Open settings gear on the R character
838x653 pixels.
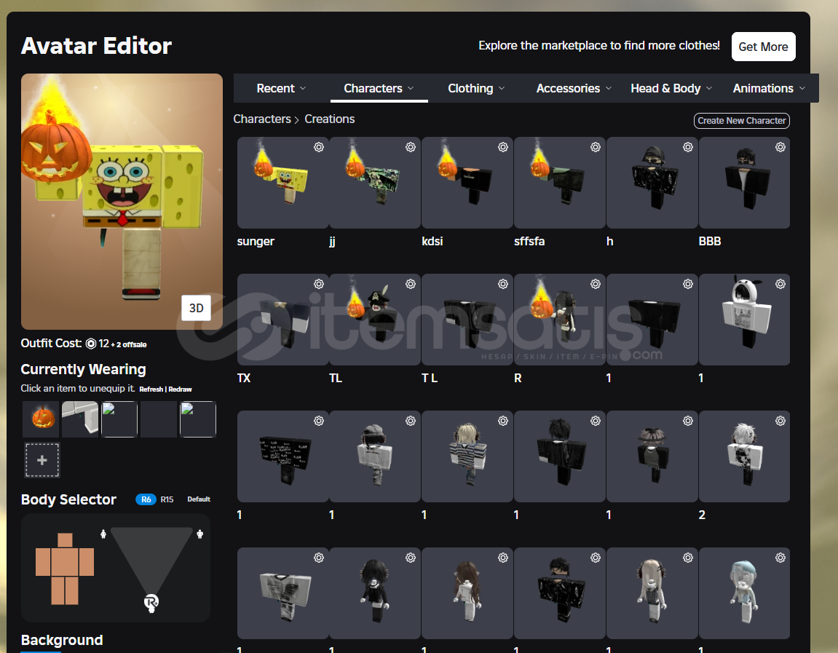pyautogui.click(x=596, y=284)
